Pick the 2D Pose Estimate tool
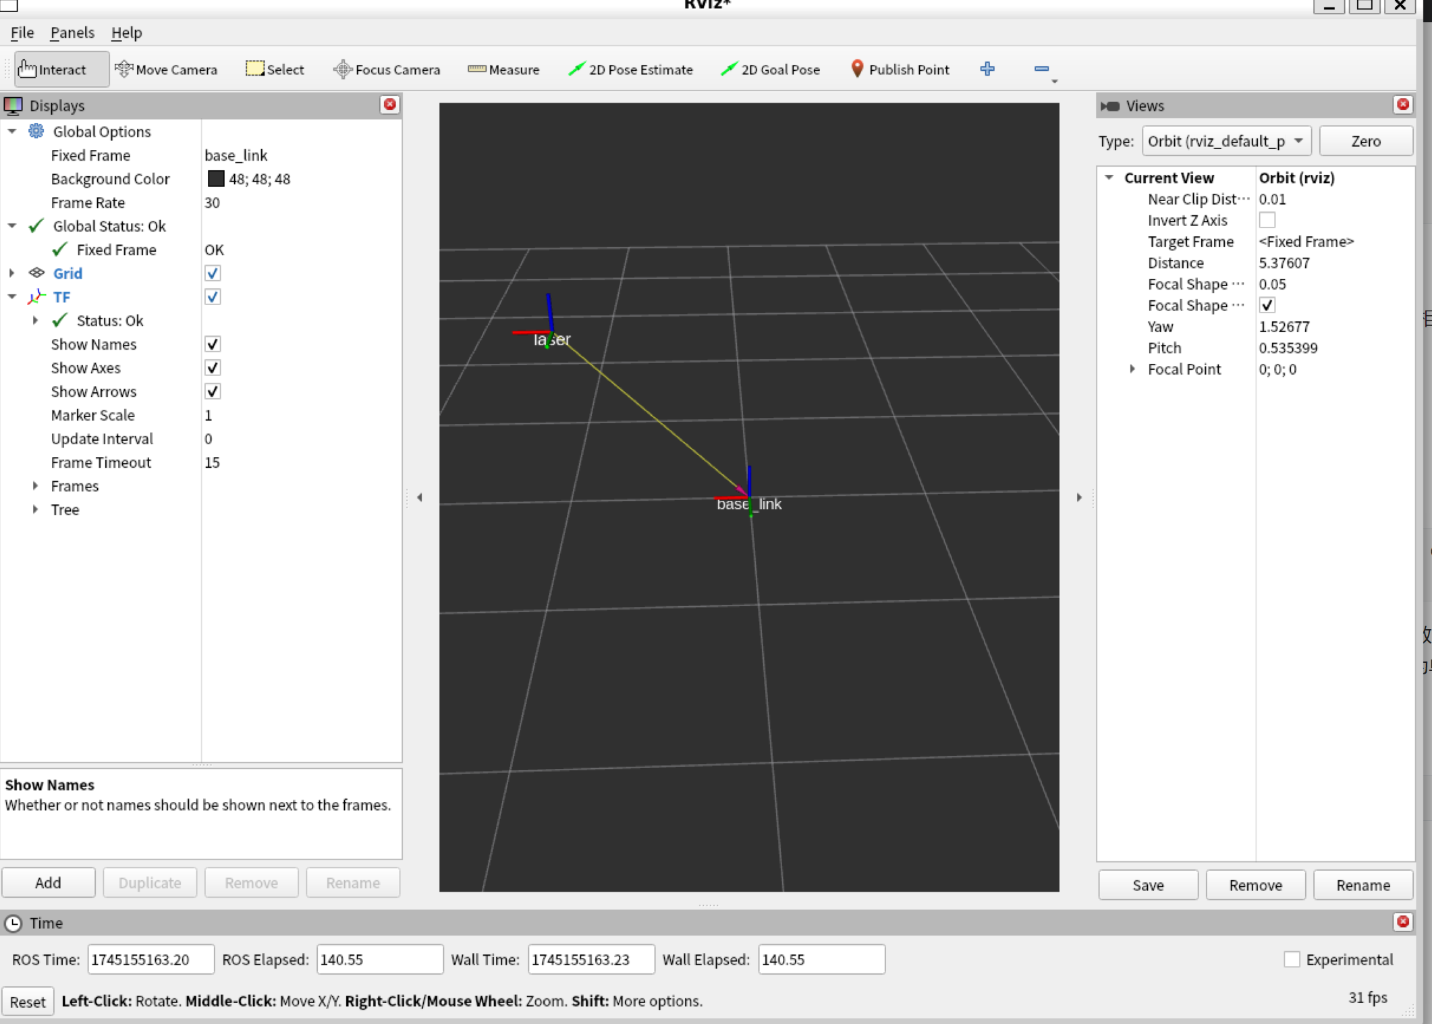The image size is (1432, 1024). (630, 70)
